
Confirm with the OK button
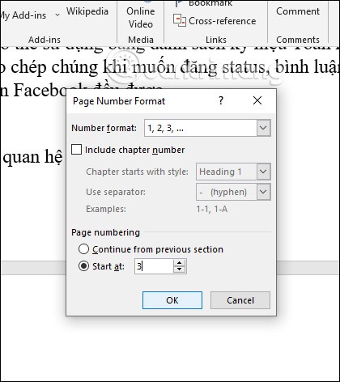point(172,300)
